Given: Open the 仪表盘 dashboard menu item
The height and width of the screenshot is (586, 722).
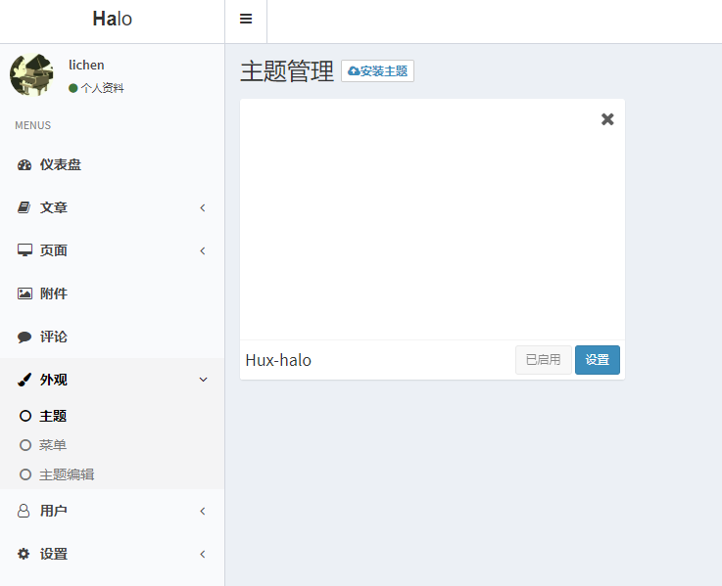Looking at the screenshot, I should click(x=113, y=164).
